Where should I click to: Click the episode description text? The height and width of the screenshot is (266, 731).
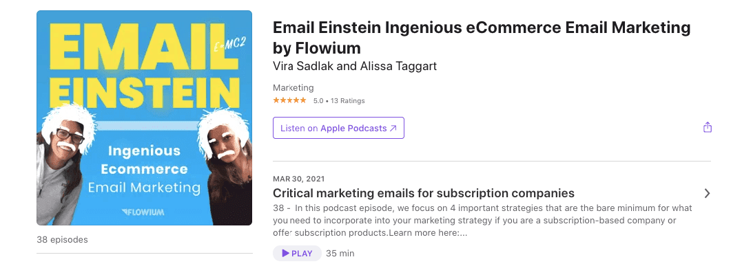tap(482, 221)
